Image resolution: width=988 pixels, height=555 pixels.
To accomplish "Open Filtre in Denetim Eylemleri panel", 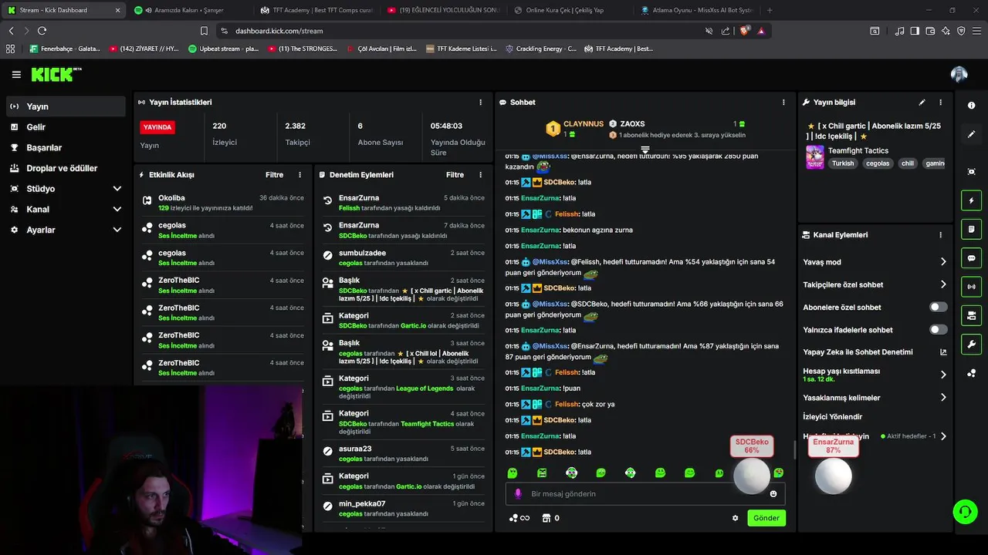I will [x=455, y=175].
